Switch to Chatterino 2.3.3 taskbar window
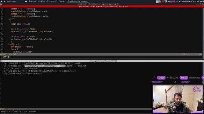The image size is (204, 114). click(x=35, y=1)
